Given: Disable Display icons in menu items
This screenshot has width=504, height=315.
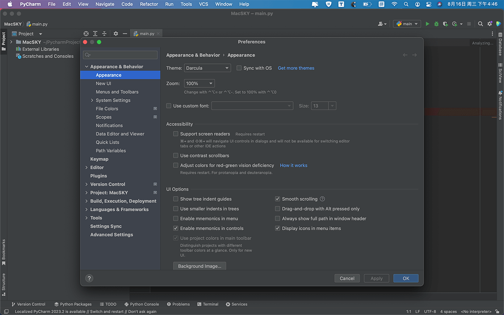Looking at the screenshot, I should coord(278,228).
